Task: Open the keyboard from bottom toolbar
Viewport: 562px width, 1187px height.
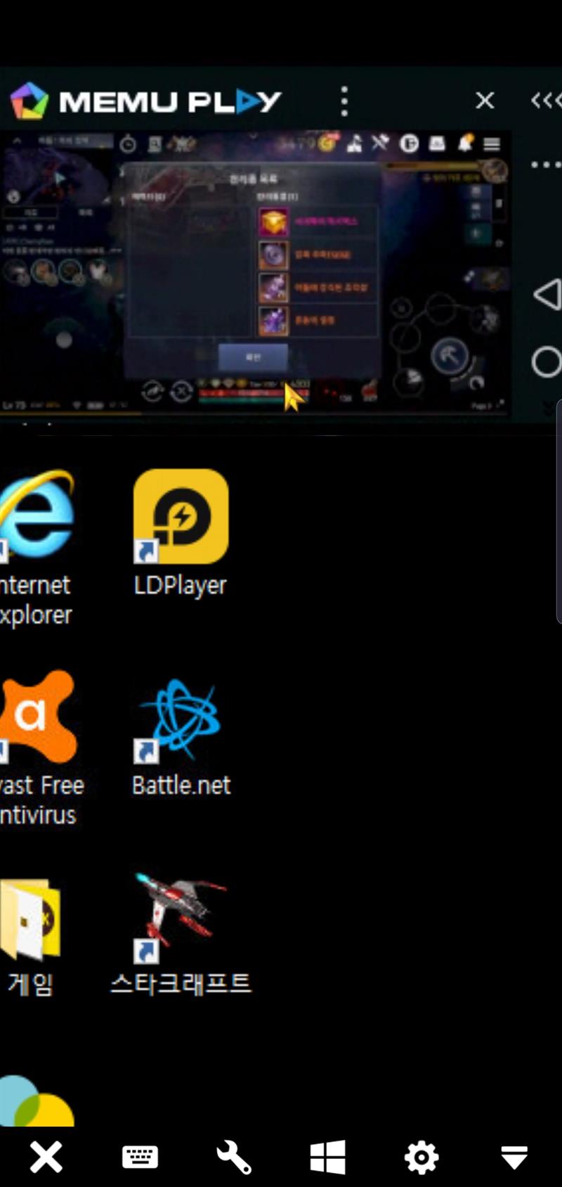Action: 140,1157
